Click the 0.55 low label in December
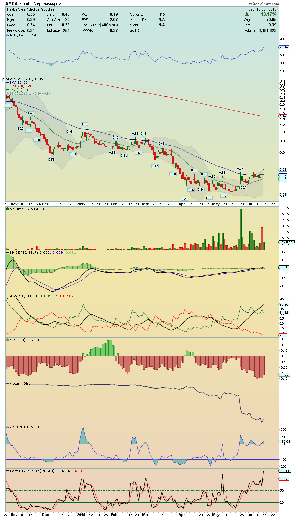295x518 pixels. click(x=51, y=160)
